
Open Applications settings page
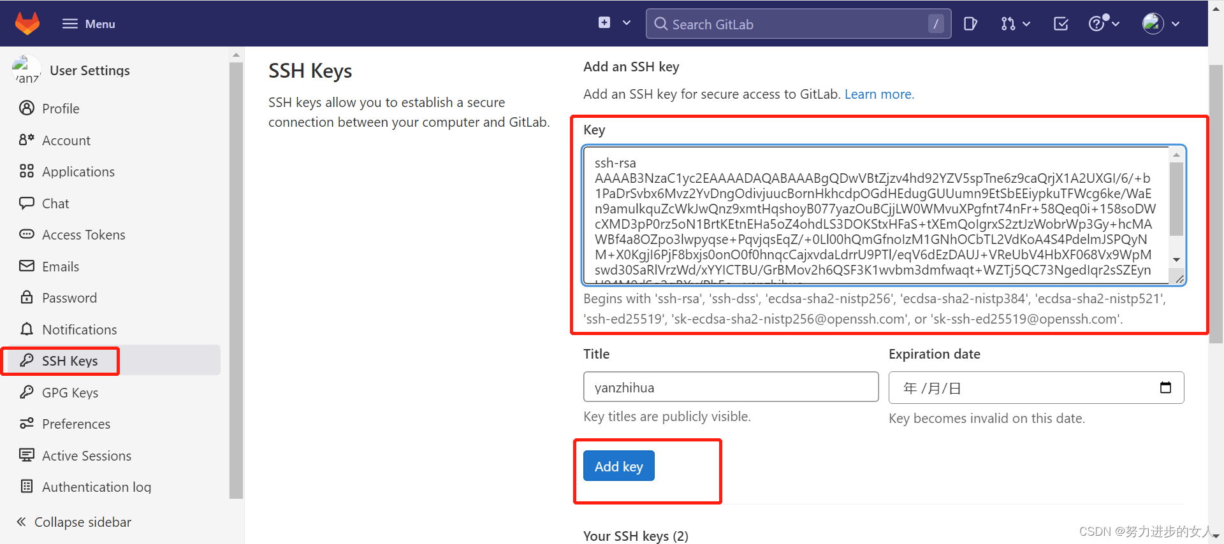point(78,171)
